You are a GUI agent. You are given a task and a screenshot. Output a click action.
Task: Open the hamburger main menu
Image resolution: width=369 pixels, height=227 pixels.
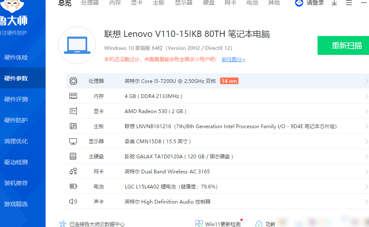pos(349,3)
